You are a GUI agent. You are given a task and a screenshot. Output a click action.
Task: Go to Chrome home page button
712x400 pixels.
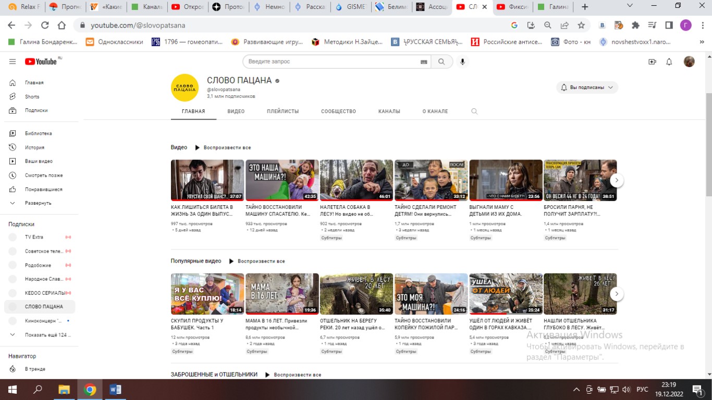point(62,25)
